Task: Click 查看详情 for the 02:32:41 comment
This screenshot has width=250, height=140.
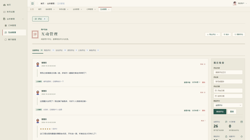Action: pos(187,111)
